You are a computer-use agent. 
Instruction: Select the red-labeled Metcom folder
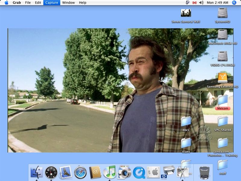pyautogui.click(x=223, y=100)
